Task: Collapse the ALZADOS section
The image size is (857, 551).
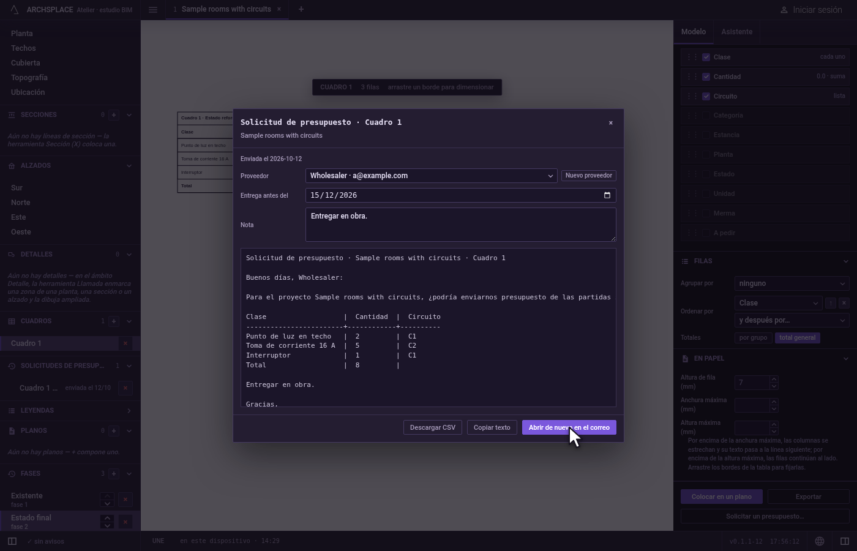Action: (x=129, y=166)
